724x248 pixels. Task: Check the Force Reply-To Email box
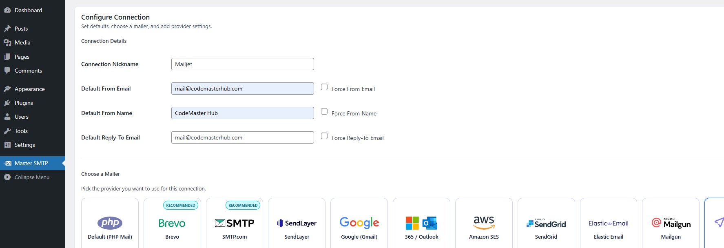[324, 136]
